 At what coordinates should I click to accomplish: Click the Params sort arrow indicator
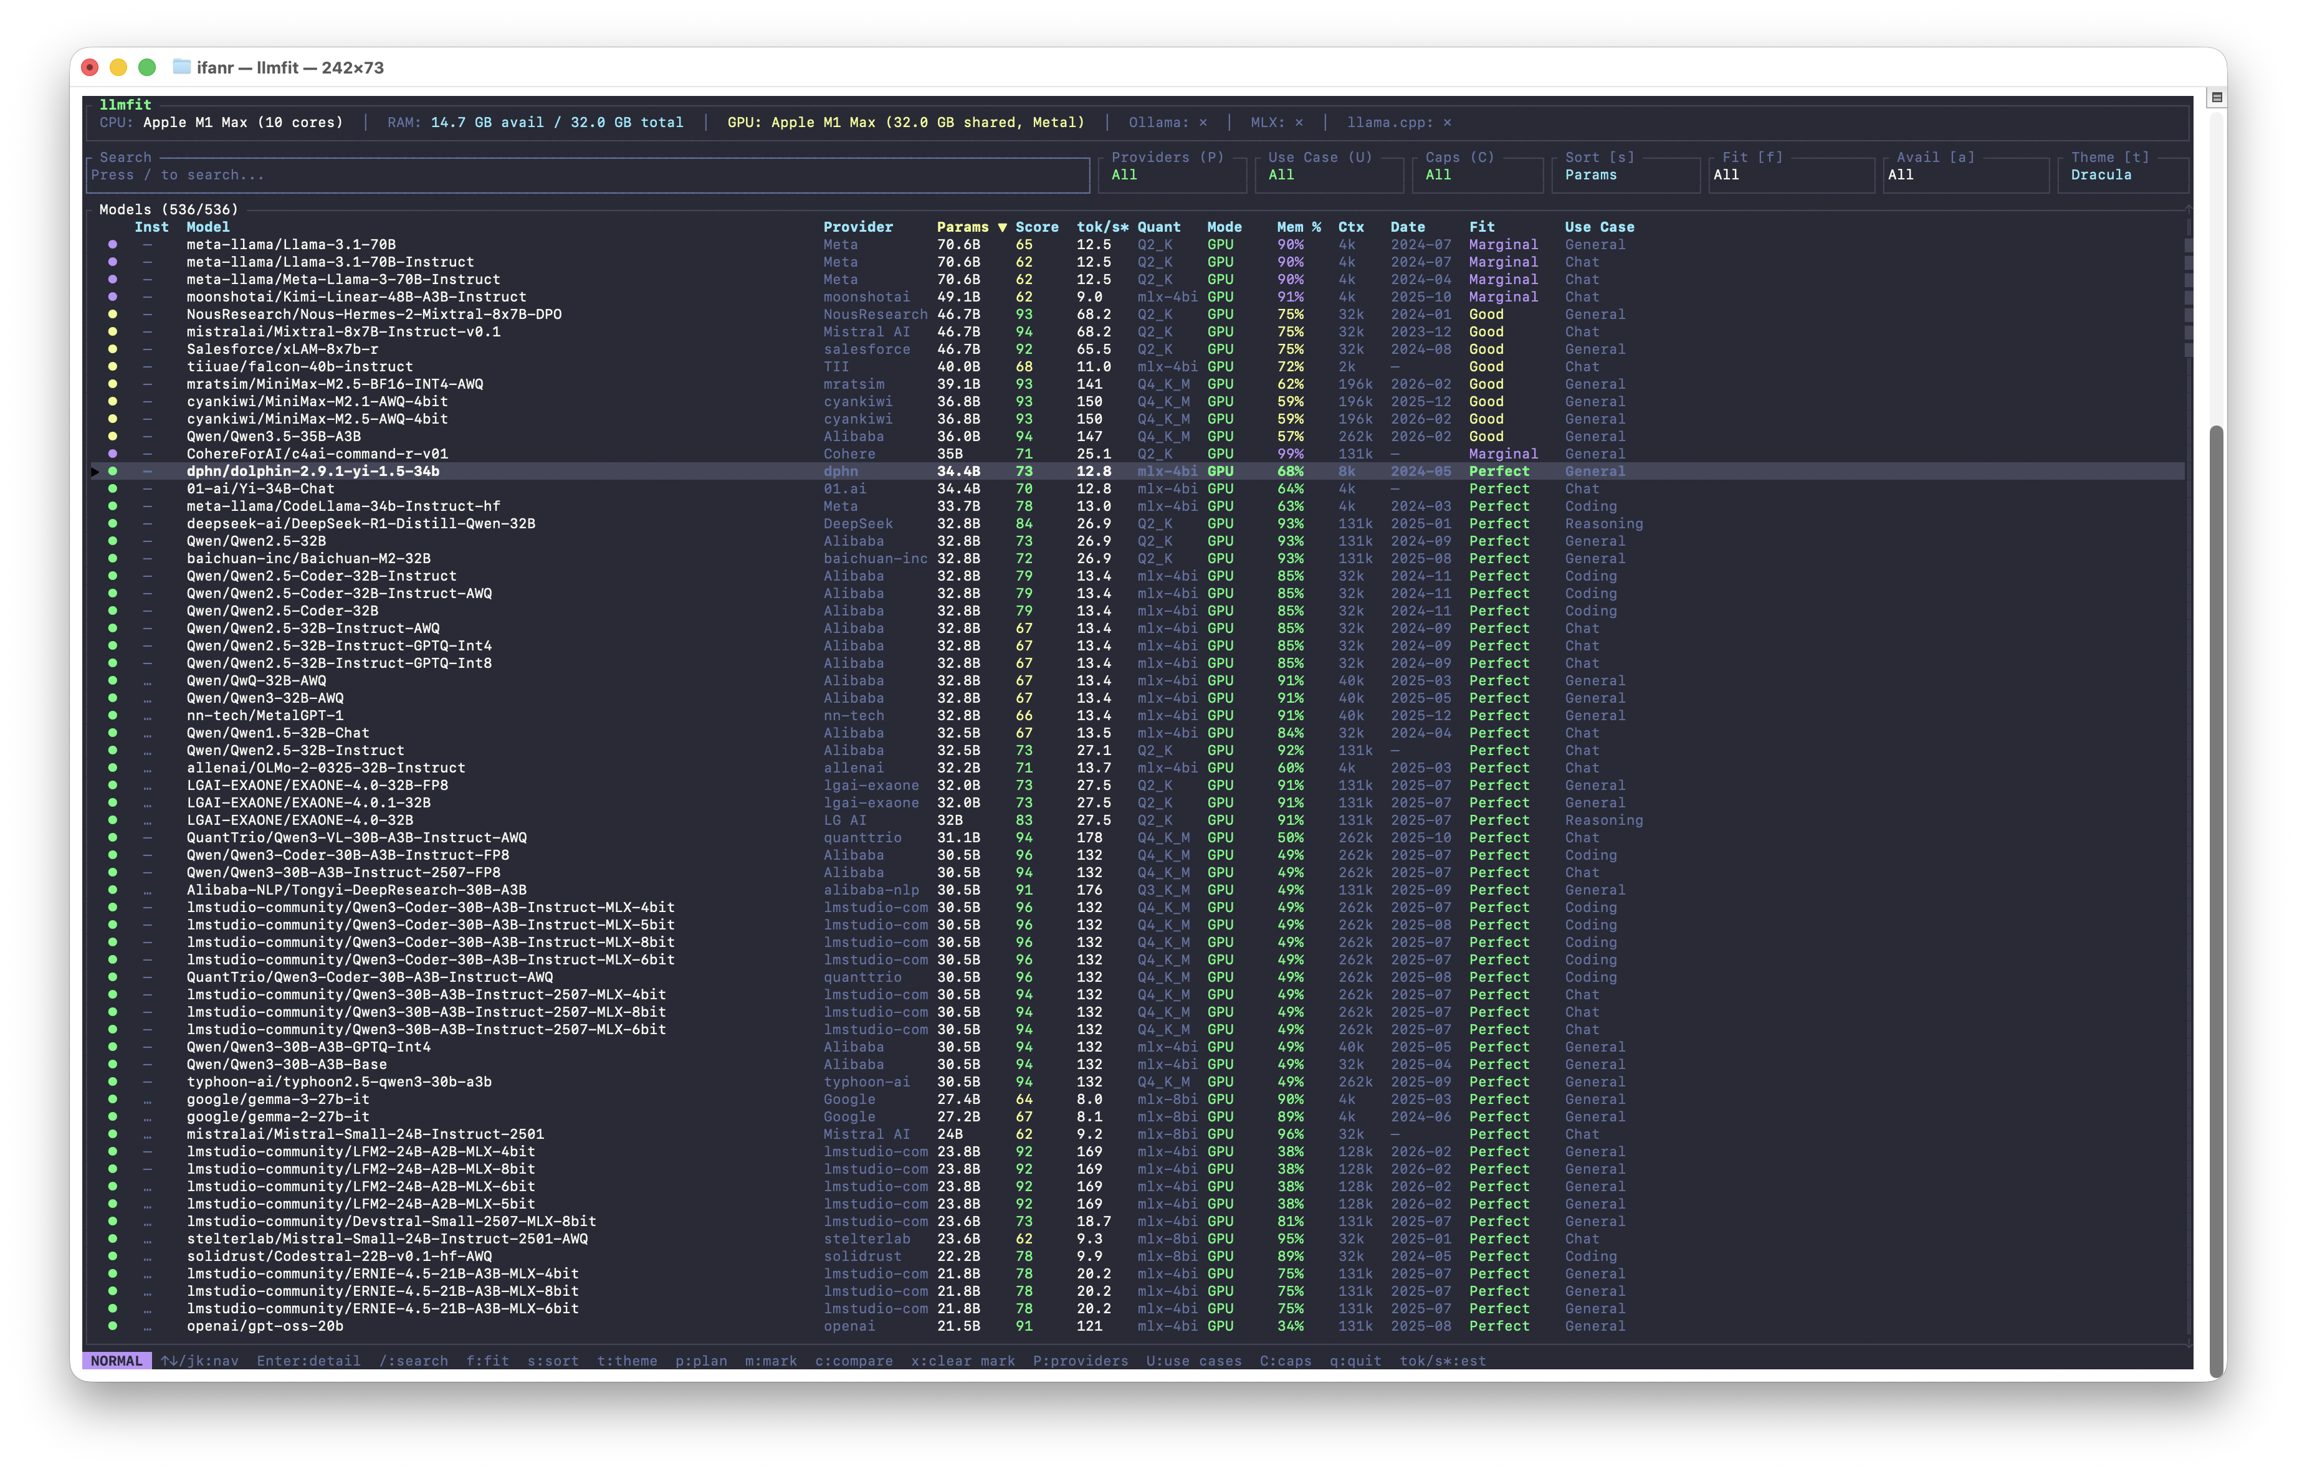1003,228
